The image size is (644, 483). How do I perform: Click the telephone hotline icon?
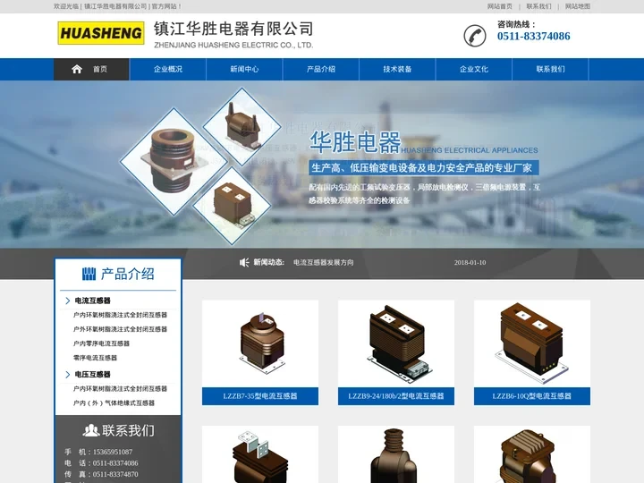pos(475,35)
